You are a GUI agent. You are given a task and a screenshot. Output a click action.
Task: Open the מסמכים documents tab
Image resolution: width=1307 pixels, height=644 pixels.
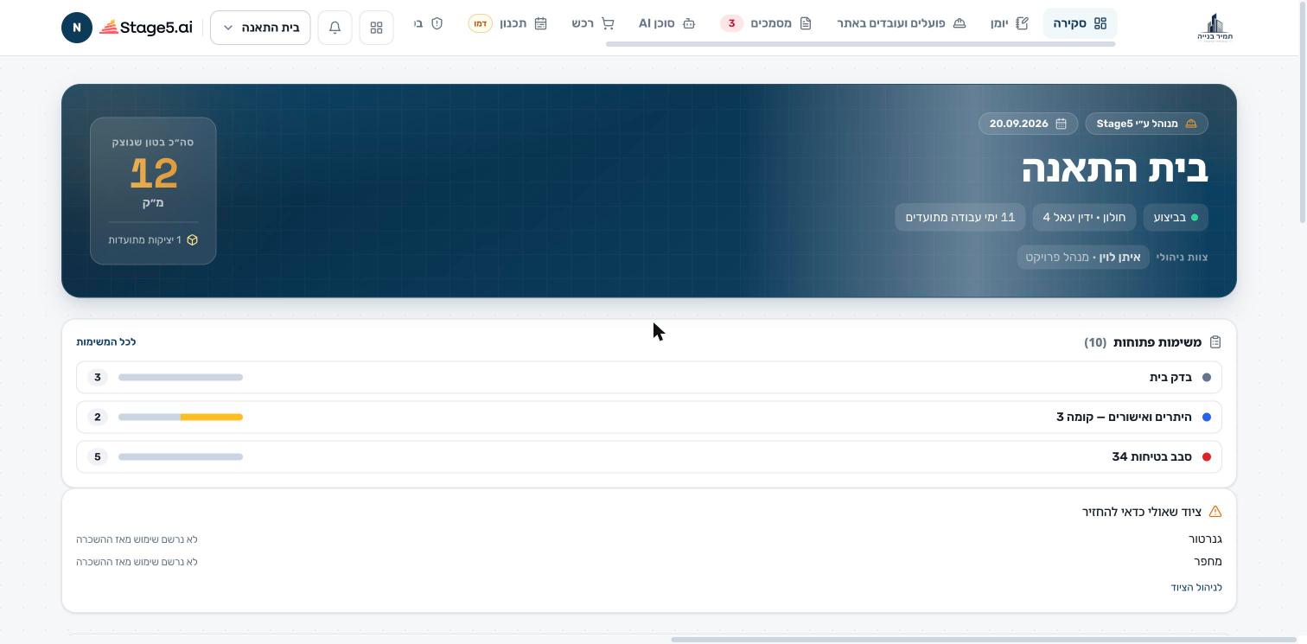click(x=766, y=23)
